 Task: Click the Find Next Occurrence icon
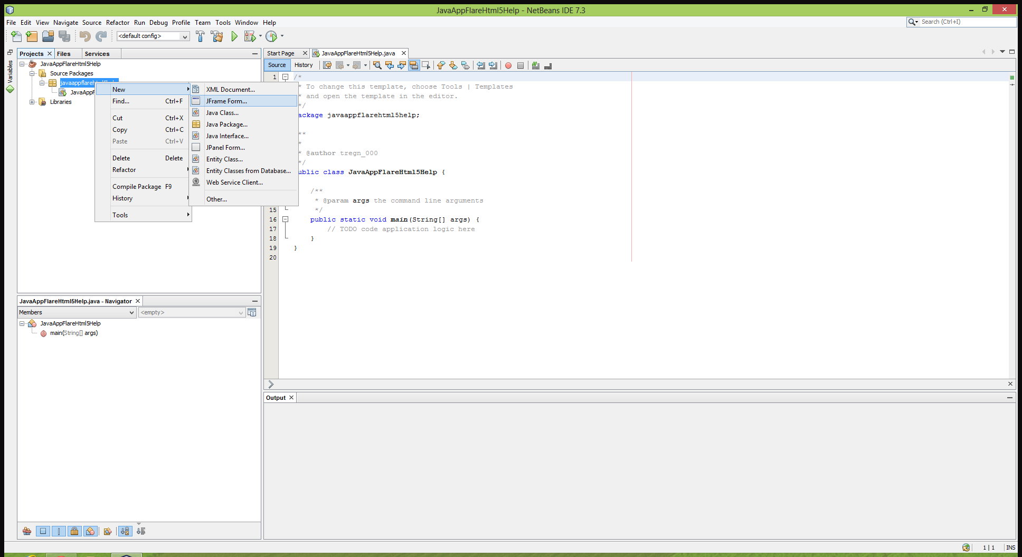click(x=402, y=65)
